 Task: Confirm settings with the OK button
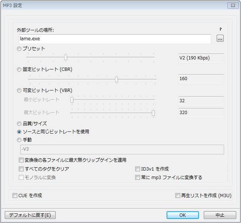[183, 215]
